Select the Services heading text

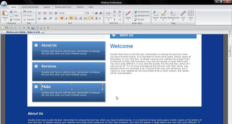click(x=49, y=66)
